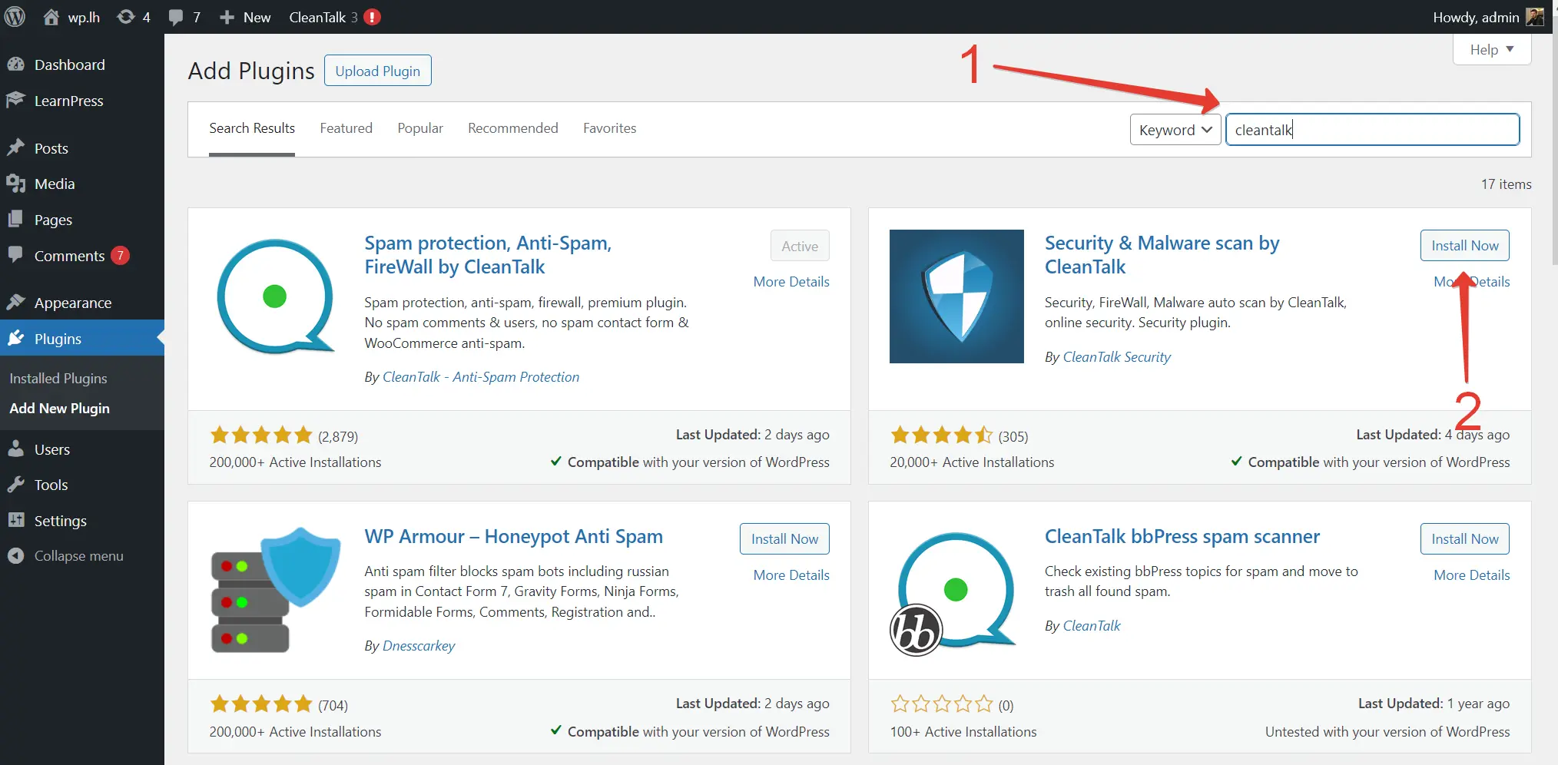Click inside the plugin search field
This screenshot has width=1558, height=765.
coord(1373,129)
